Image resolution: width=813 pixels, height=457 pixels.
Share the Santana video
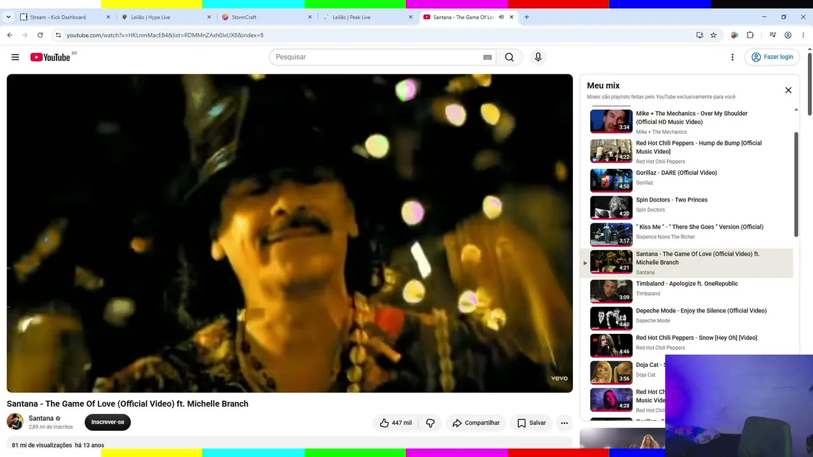click(x=476, y=423)
